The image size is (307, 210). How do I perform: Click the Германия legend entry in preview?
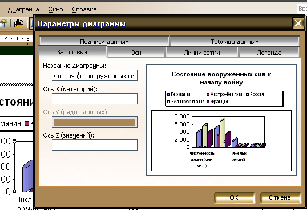click(179, 94)
